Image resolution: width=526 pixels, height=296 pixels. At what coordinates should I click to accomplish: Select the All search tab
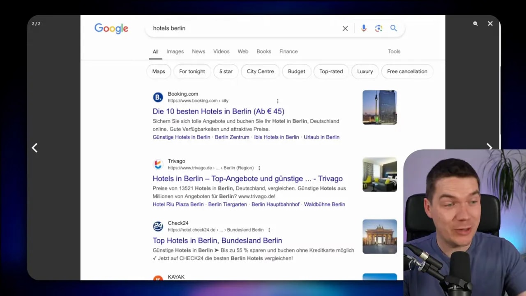click(155, 52)
